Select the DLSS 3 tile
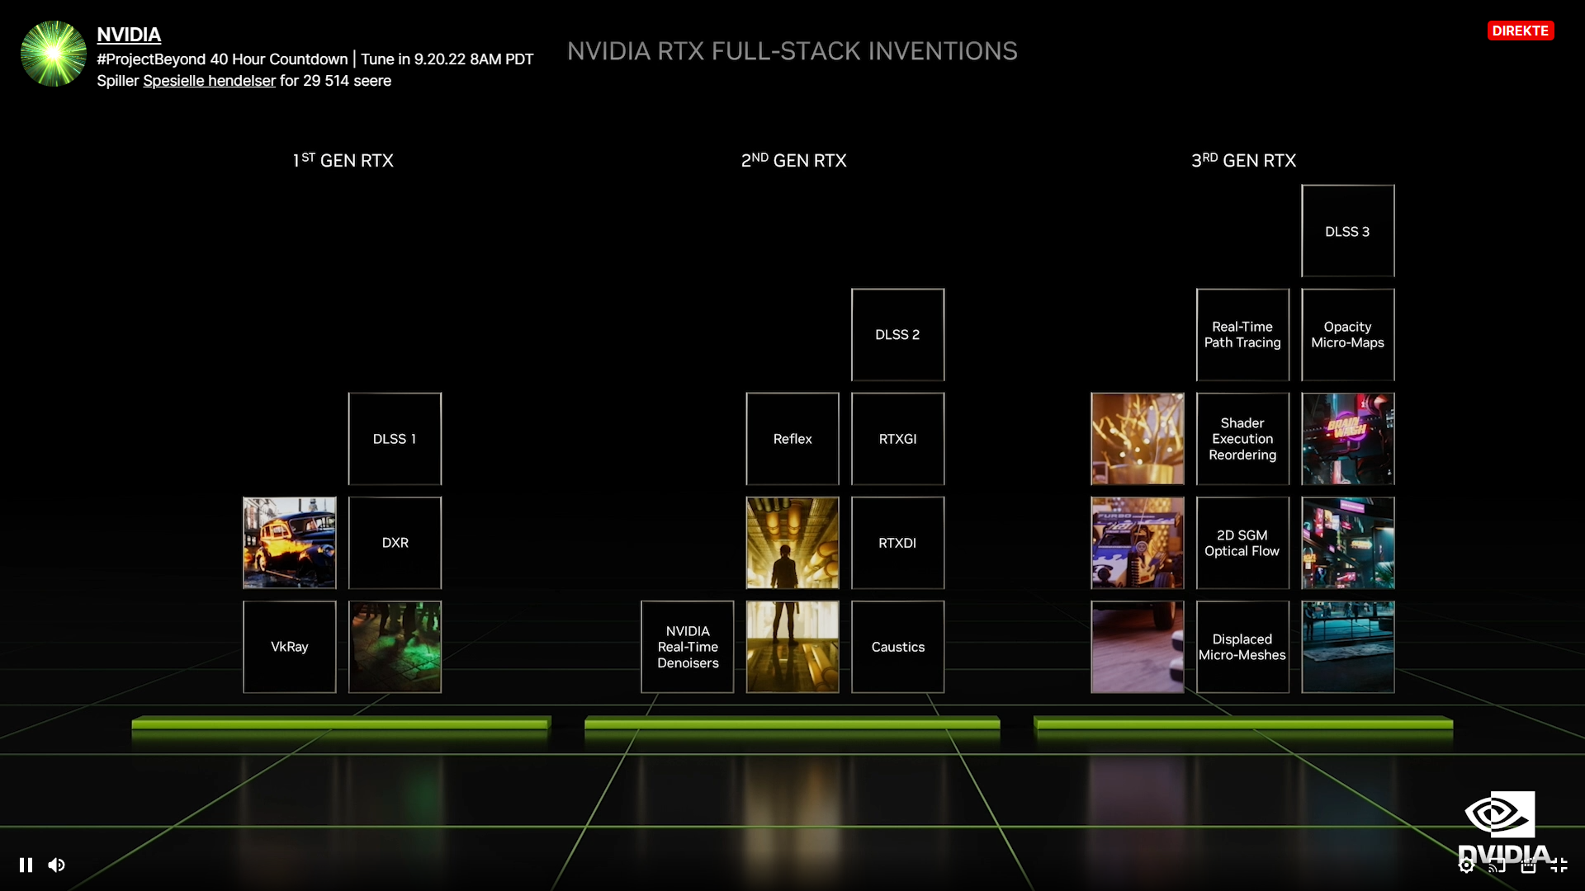Viewport: 1585px width, 891px height. pyautogui.click(x=1347, y=231)
